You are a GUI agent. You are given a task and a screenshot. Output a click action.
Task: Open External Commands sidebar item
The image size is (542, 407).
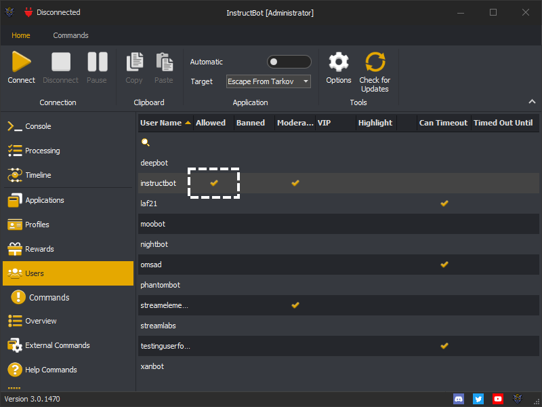(68, 345)
